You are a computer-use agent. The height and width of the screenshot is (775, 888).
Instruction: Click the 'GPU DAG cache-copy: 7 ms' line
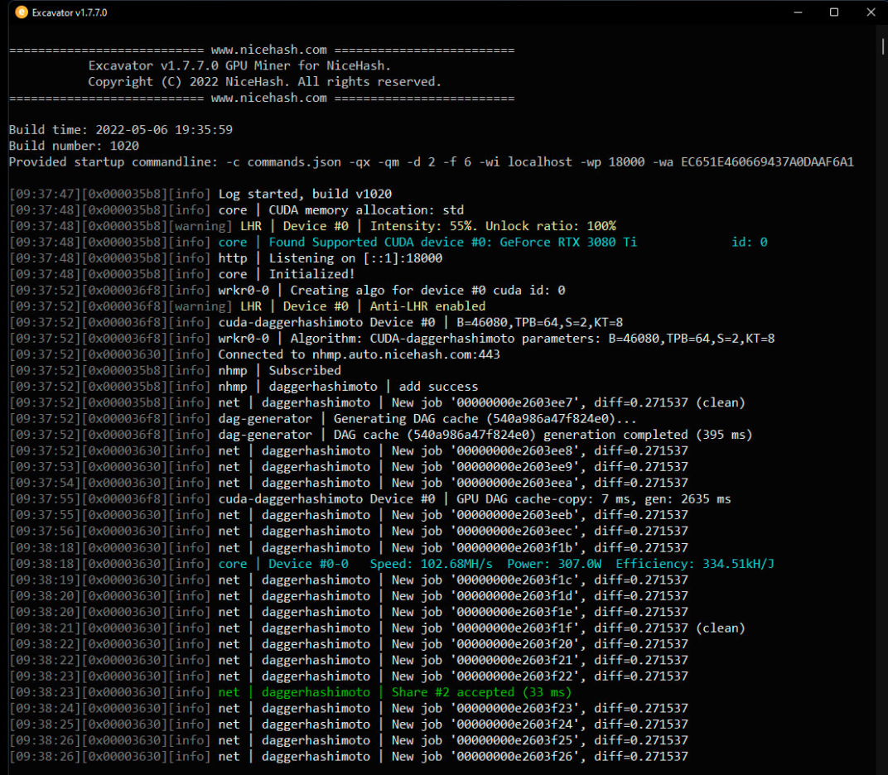coord(369,498)
